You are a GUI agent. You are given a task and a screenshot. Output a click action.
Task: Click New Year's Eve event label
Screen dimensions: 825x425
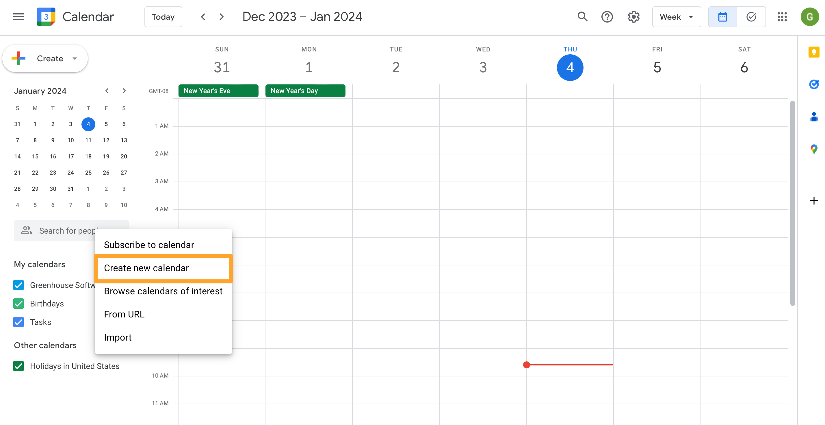point(219,90)
